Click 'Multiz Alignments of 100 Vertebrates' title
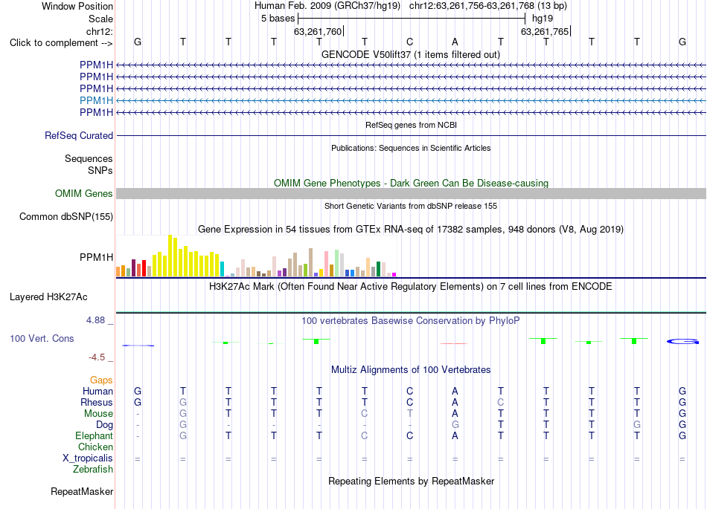The image size is (707, 509). [x=411, y=370]
